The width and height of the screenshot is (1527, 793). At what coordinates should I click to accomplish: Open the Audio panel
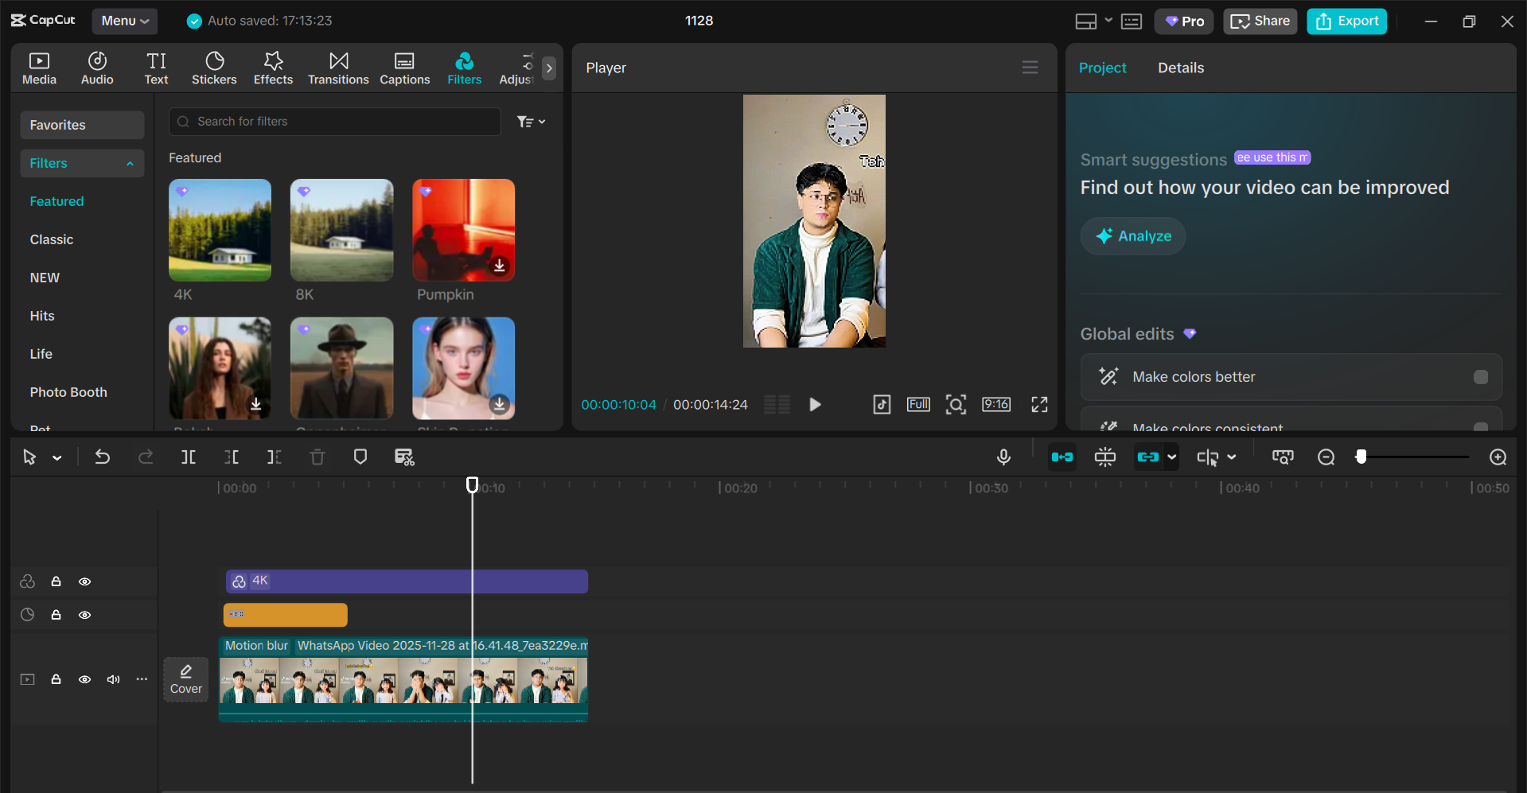(x=96, y=68)
